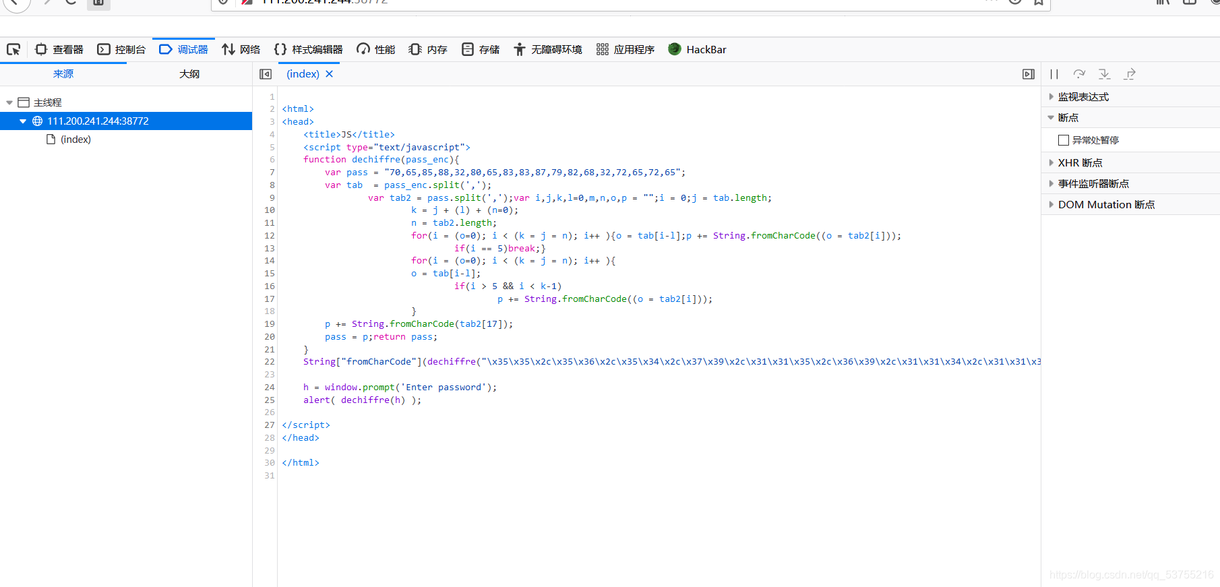The height and width of the screenshot is (587, 1220).
Task: Open the Style Editor (样式编辑器) tab
Action: (309, 49)
